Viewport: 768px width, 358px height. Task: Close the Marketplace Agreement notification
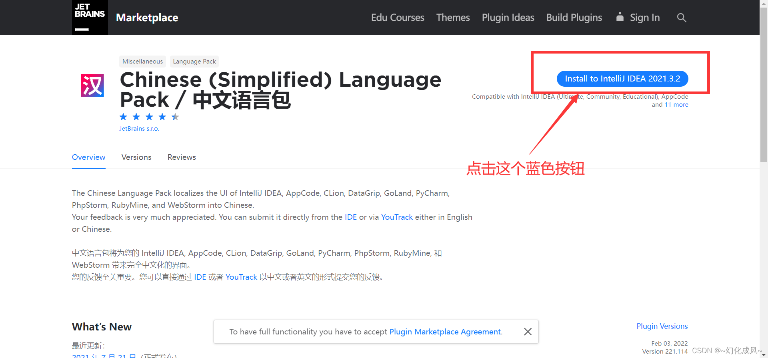pyautogui.click(x=528, y=332)
